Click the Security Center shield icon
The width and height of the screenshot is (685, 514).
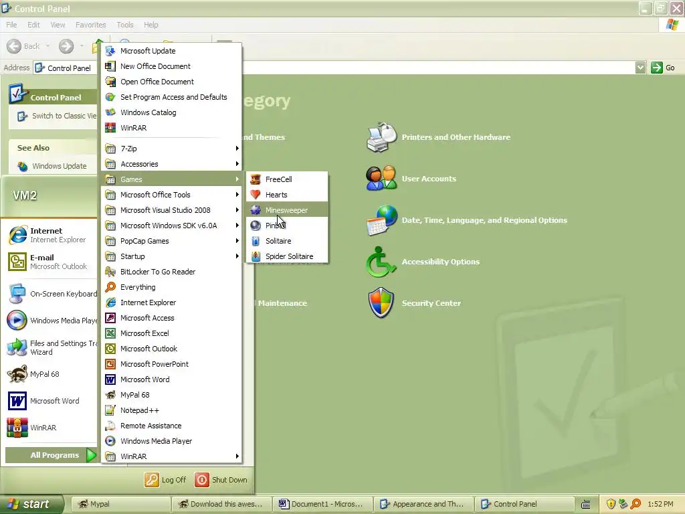(x=381, y=303)
